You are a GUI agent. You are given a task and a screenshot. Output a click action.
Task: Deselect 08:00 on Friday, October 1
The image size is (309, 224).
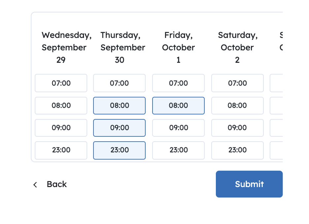tap(178, 105)
